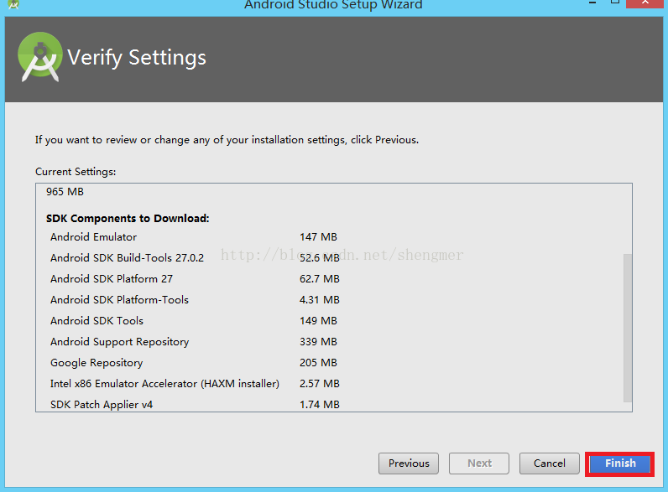The width and height of the screenshot is (668, 492).
Task: Click 'SDK Components to Download:' heading
Action: coord(128,218)
